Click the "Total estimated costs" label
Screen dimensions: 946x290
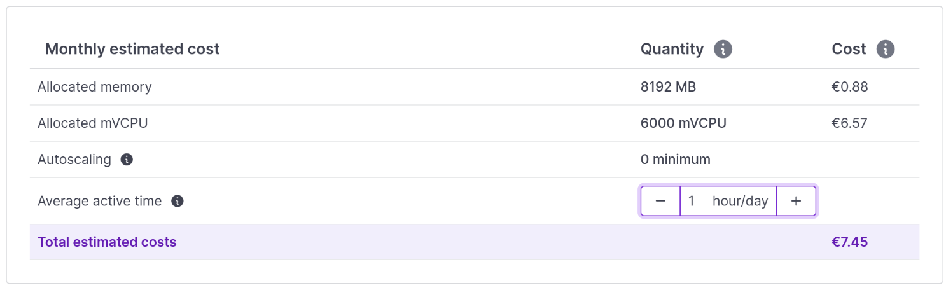tap(107, 242)
